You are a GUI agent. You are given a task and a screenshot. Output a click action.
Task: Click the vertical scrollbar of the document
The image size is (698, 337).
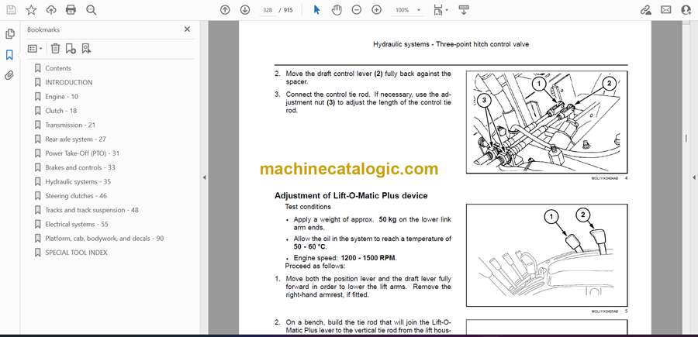click(686, 139)
